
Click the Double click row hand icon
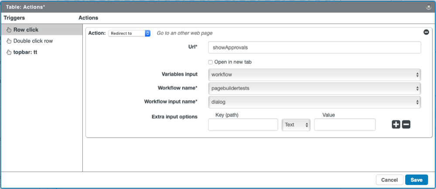point(9,41)
